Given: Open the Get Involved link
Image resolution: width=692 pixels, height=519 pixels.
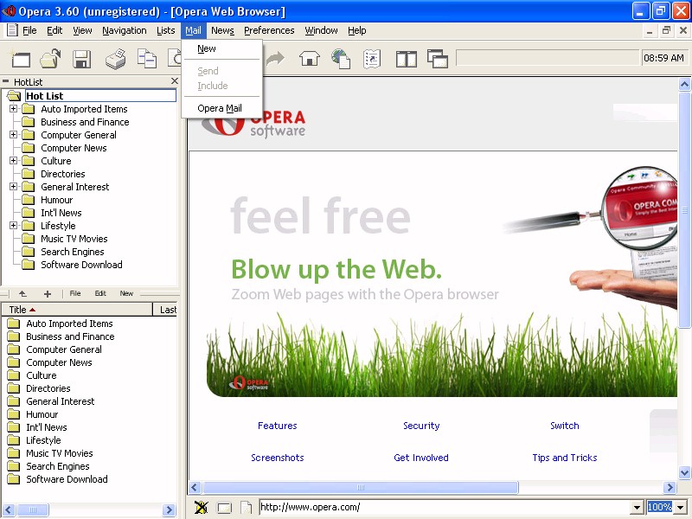Looking at the screenshot, I should coord(421,458).
